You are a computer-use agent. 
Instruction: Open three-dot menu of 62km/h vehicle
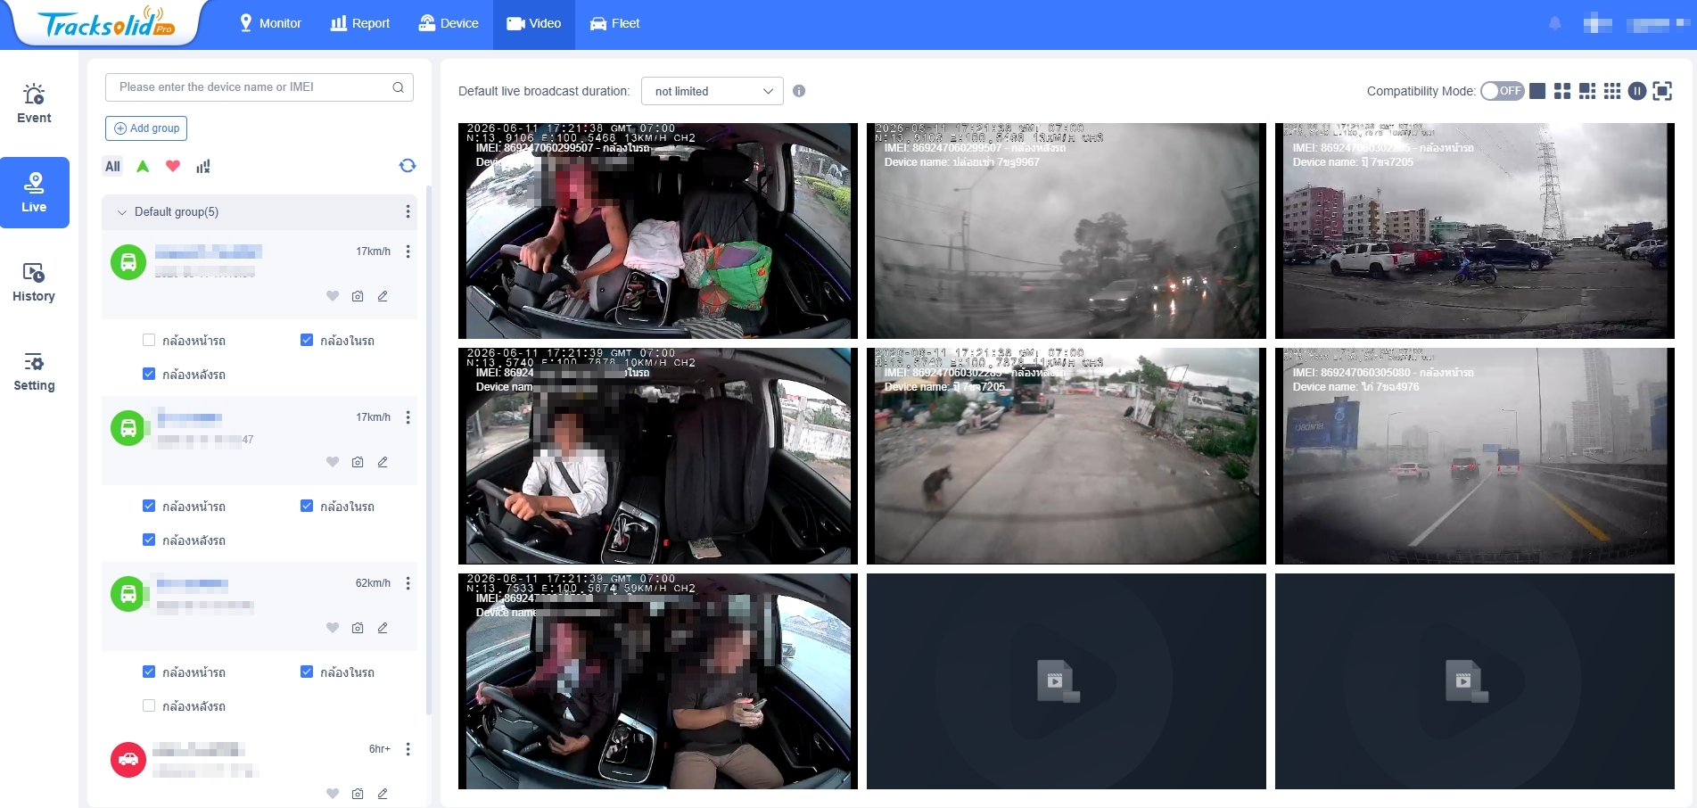(408, 583)
